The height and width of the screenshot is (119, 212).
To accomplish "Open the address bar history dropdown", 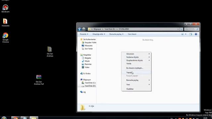I will (x=178, y=29).
